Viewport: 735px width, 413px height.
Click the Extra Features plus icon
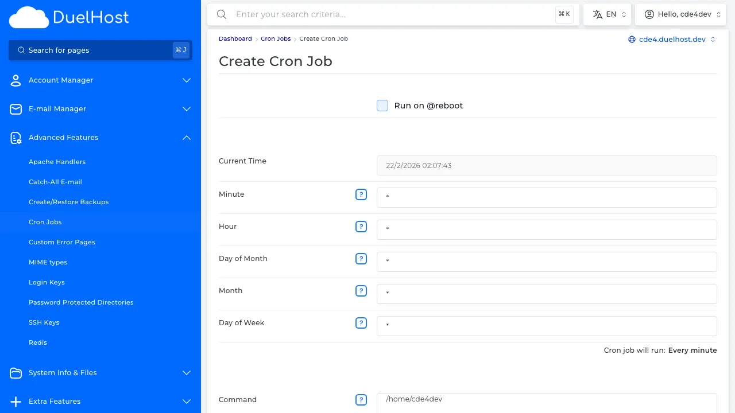click(x=16, y=402)
